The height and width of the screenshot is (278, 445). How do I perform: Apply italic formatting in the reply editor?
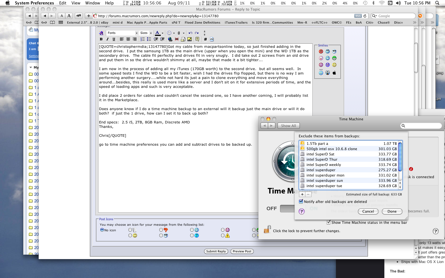(107, 39)
